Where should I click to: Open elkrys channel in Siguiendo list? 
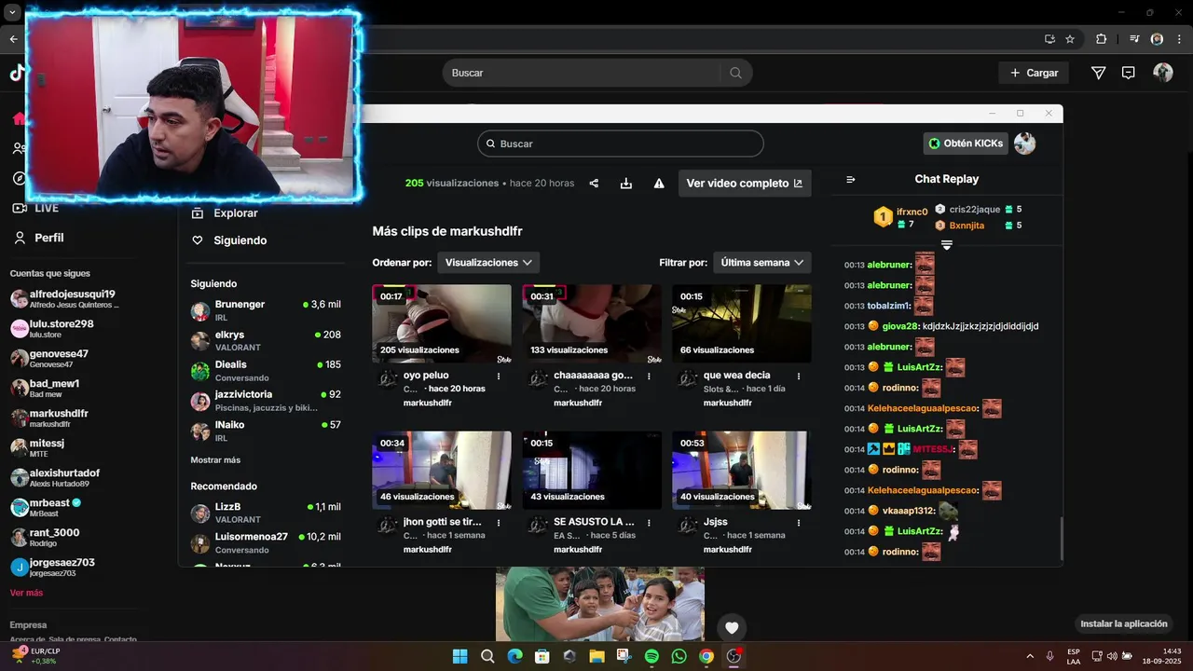click(266, 340)
